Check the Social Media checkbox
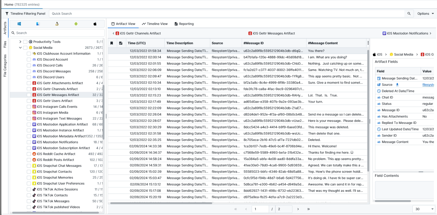437x215 pixels. (25, 48)
